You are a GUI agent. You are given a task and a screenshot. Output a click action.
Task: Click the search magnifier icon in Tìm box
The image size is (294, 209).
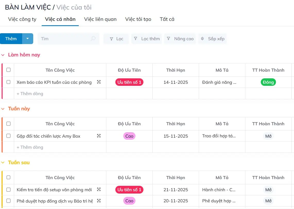(x=93, y=38)
